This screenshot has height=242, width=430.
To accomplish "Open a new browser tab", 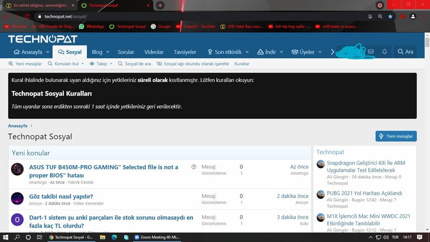I will pyautogui.click(x=160, y=5).
